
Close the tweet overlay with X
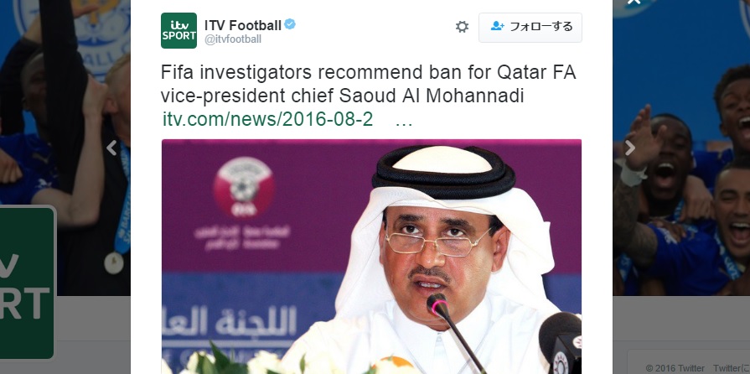(x=634, y=3)
